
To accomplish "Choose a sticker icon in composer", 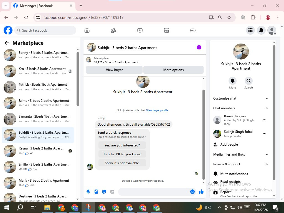I will (104, 192).
